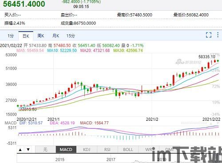
Task: Open the three-dot chart options menu
Action: click(218, 35)
